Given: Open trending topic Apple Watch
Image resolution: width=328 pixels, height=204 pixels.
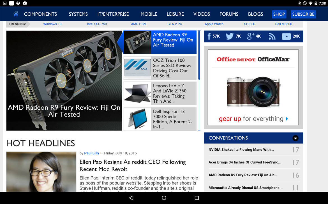Looking at the screenshot, I should 214,24.
